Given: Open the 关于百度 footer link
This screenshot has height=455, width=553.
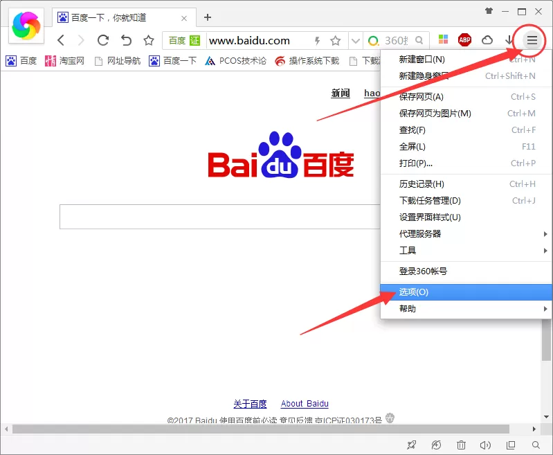Looking at the screenshot, I should pyautogui.click(x=250, y=404).
